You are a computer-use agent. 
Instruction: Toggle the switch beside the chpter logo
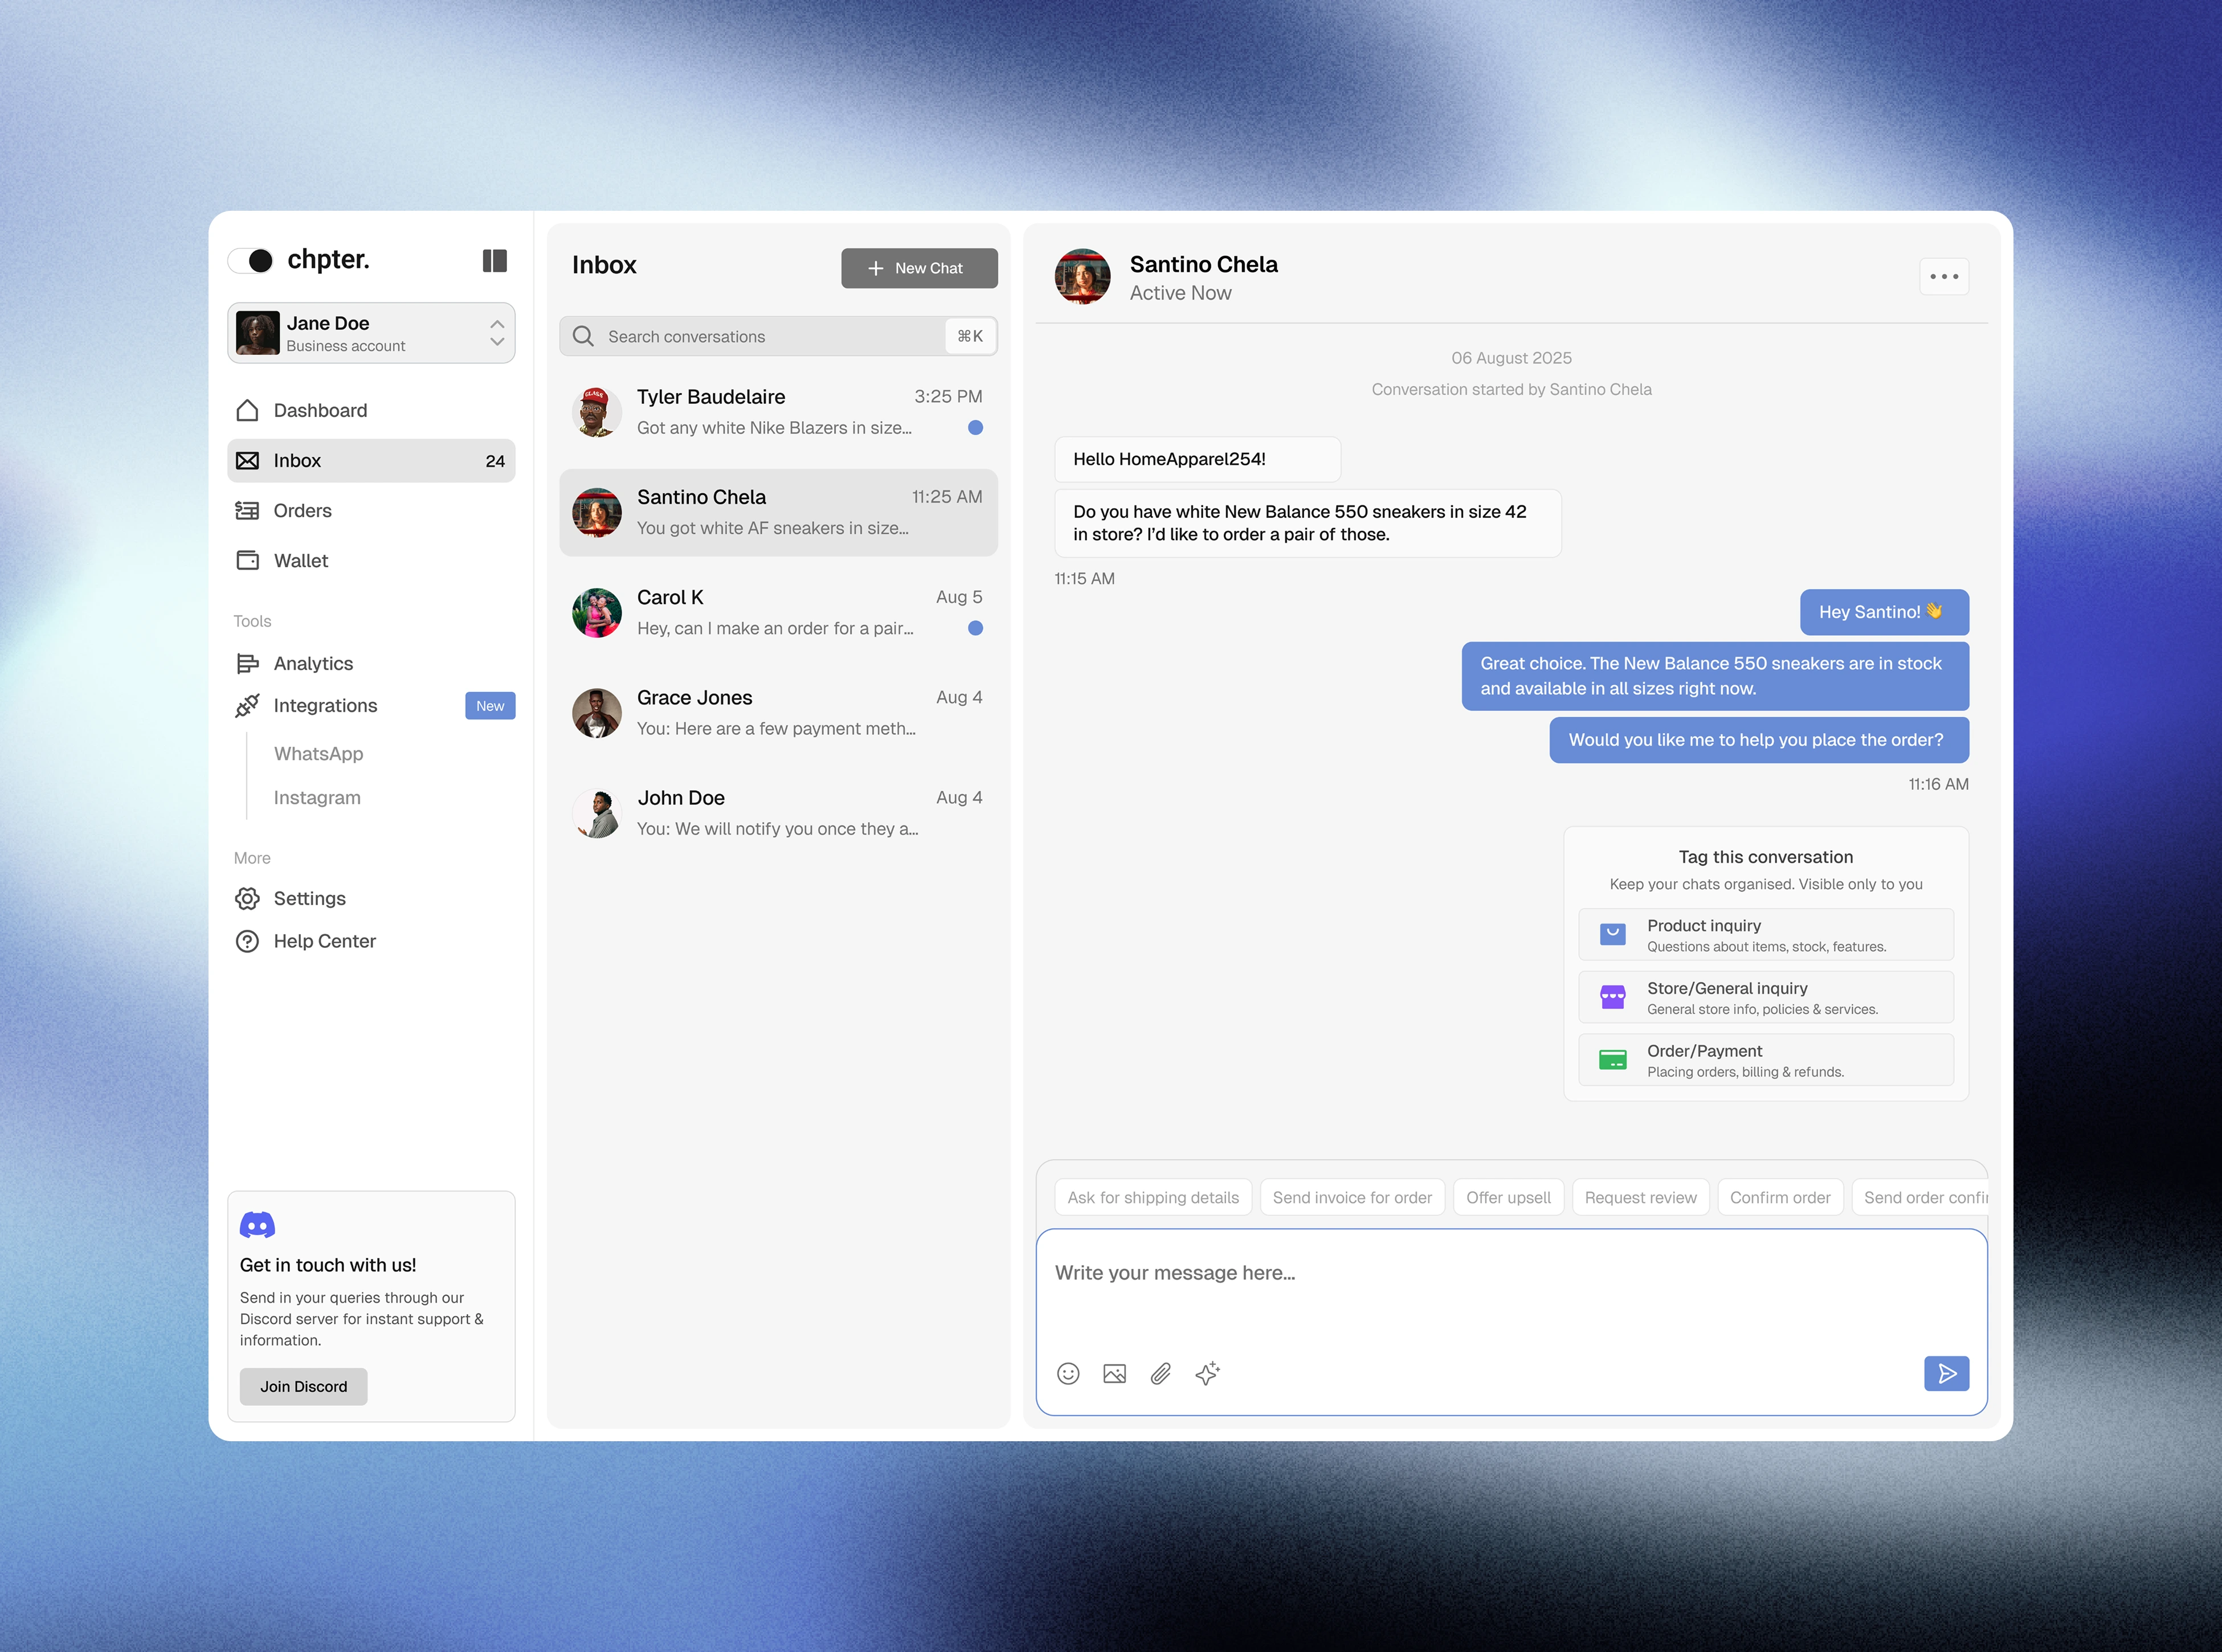[251, 261]
